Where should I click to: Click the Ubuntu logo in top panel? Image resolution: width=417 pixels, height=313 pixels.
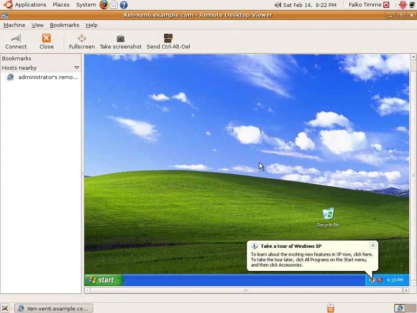(8, 5)
